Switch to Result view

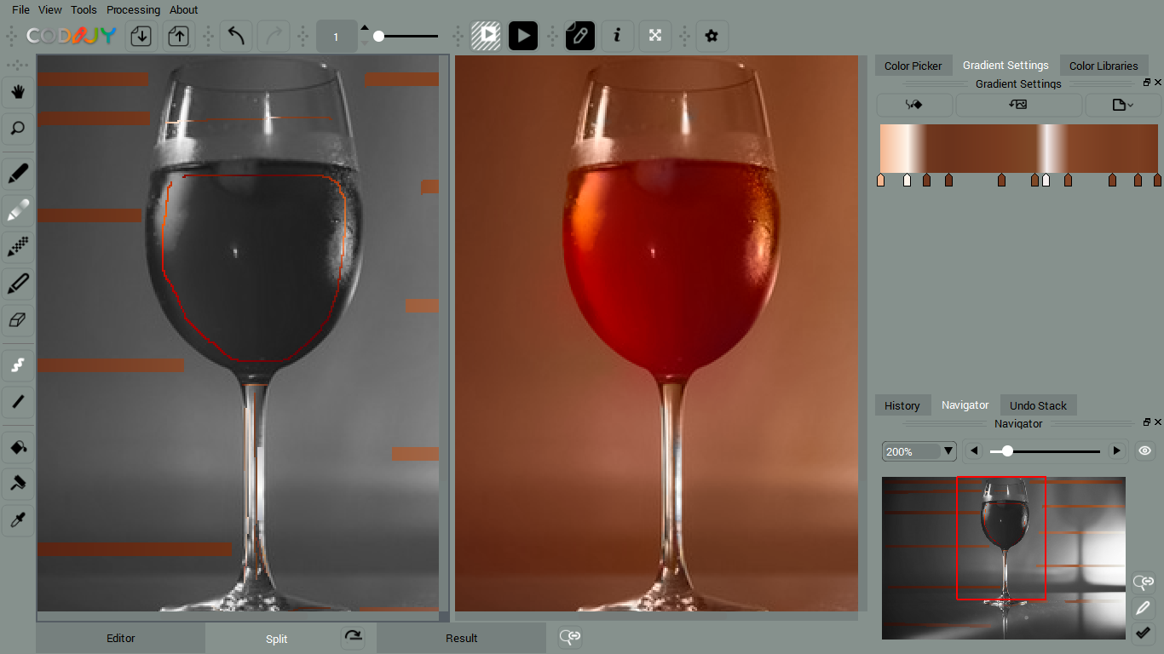click(461, 638)
